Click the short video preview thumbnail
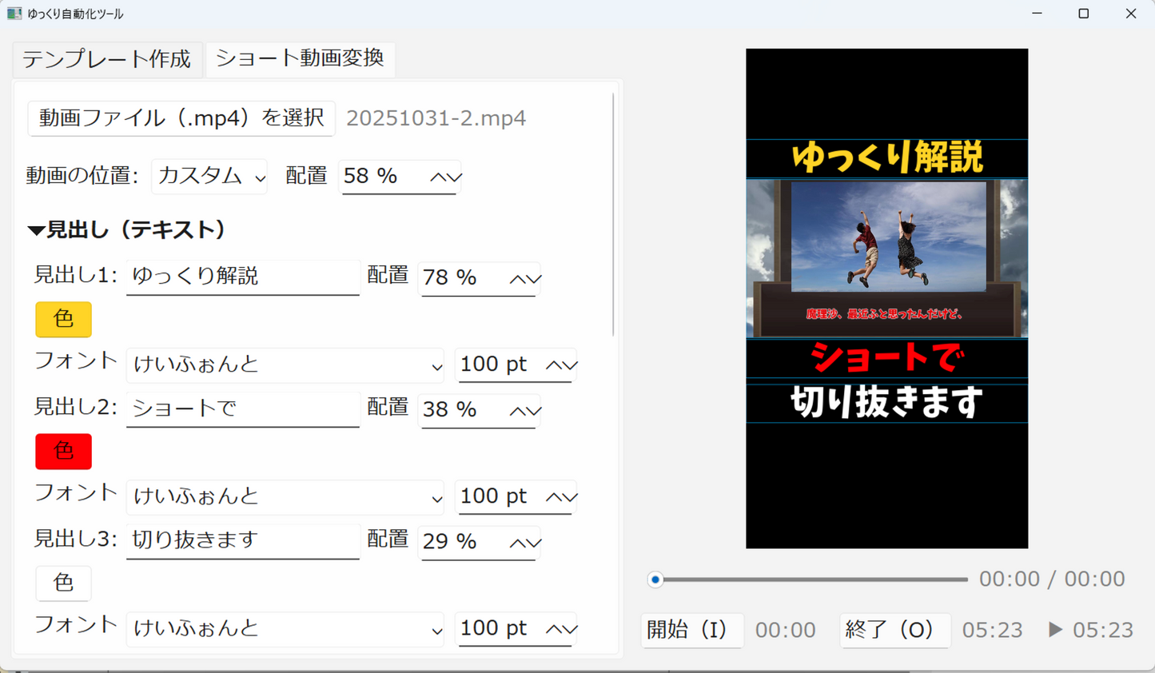The image size is (1155, 673). (x=886, y=297)
